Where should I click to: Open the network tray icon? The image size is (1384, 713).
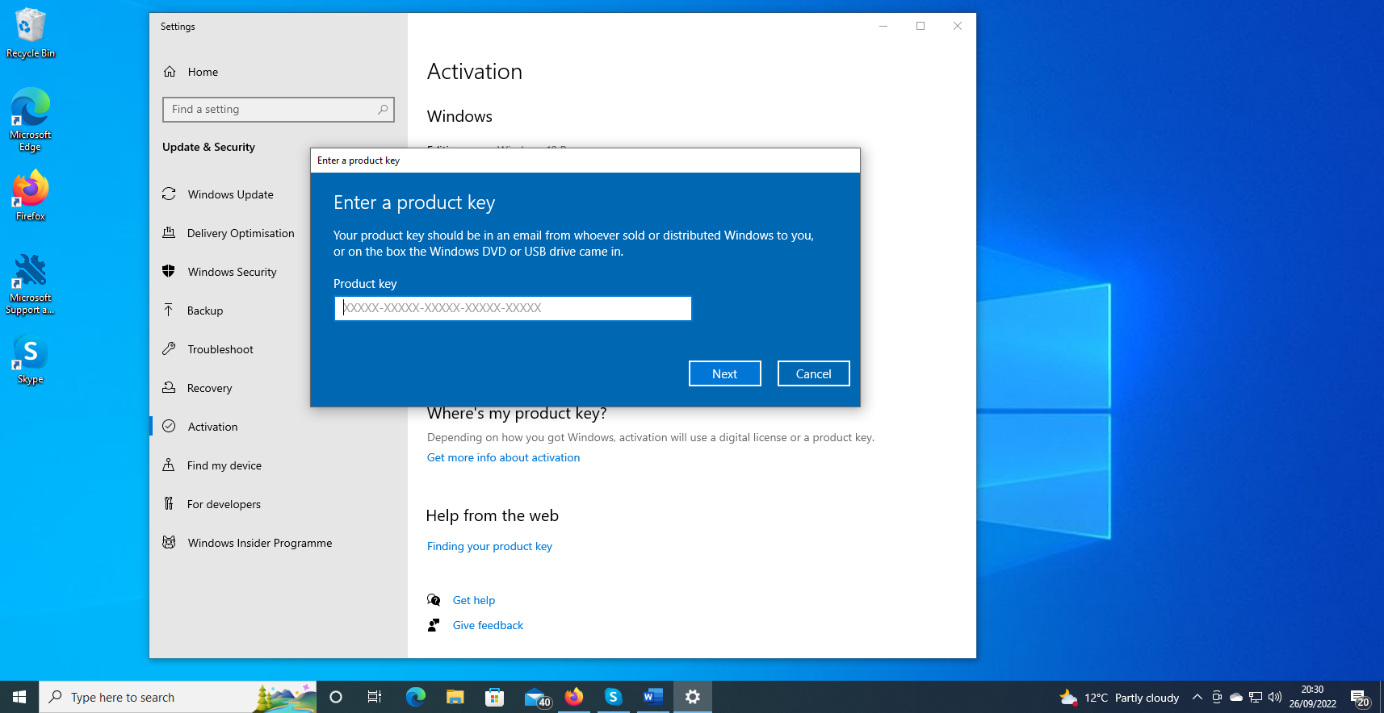[x=1256, y=698]
